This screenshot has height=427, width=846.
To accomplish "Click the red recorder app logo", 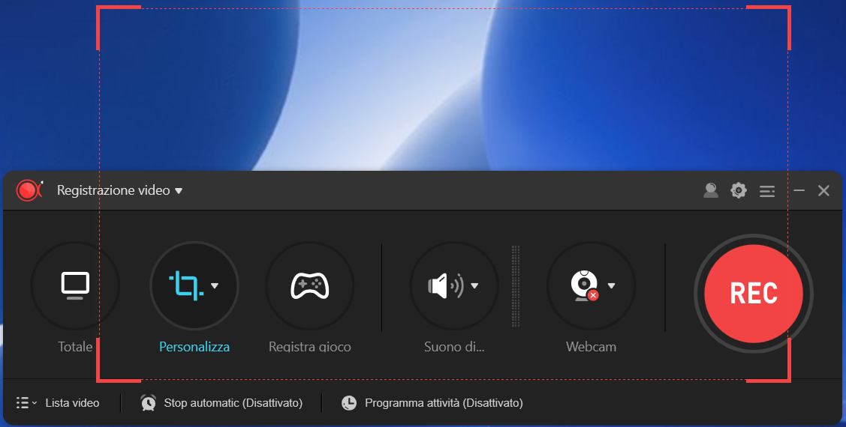I will pos(29,190).
